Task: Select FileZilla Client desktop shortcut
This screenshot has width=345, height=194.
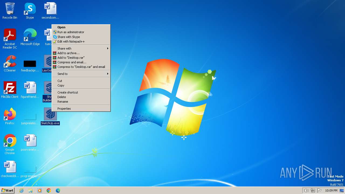Action: pos(10,90)
